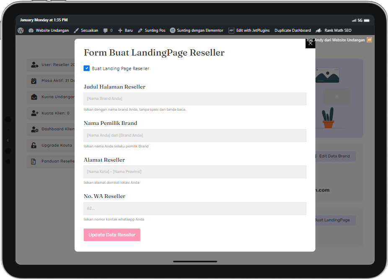Click the add-user Kuota Klien icon
Screen dimensions: 388x279
[x=35, y=113]
